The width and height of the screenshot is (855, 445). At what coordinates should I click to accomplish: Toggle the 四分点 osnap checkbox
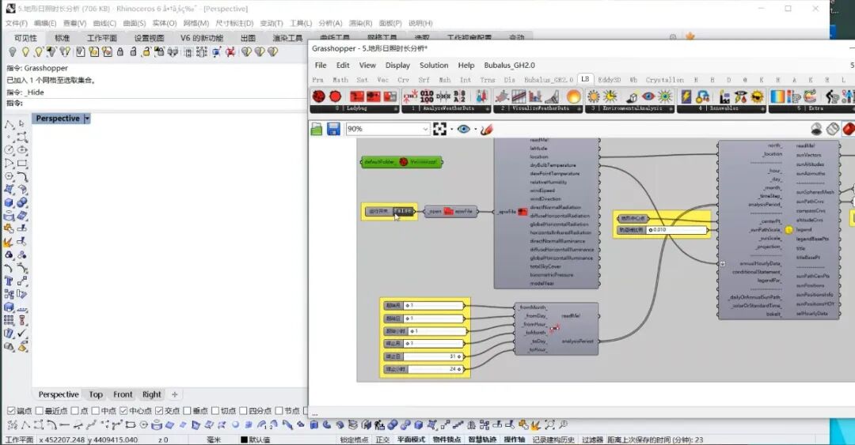pos(243,411)
